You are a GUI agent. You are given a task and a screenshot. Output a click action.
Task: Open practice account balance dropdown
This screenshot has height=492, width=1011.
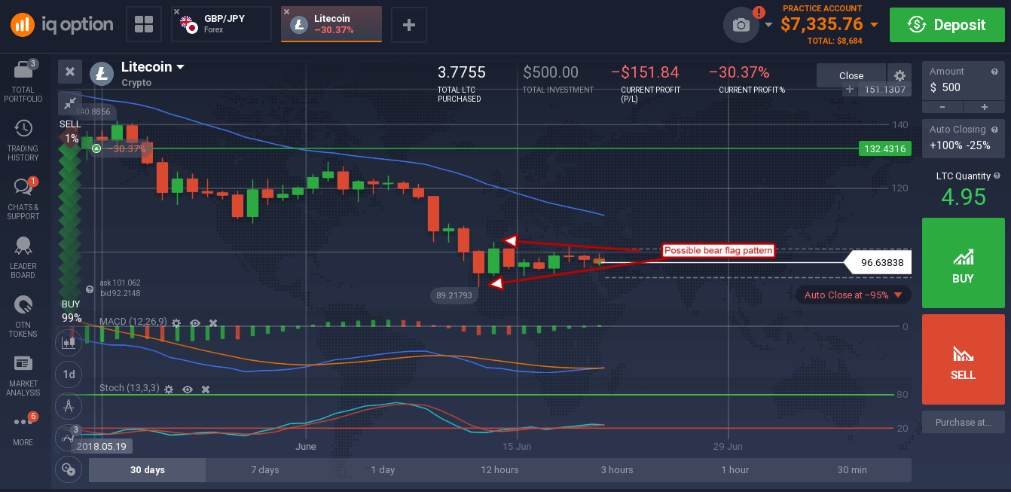coord(874,24)
